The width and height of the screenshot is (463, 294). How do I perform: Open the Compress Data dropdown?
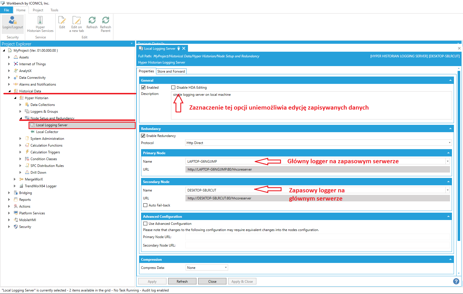207,268
